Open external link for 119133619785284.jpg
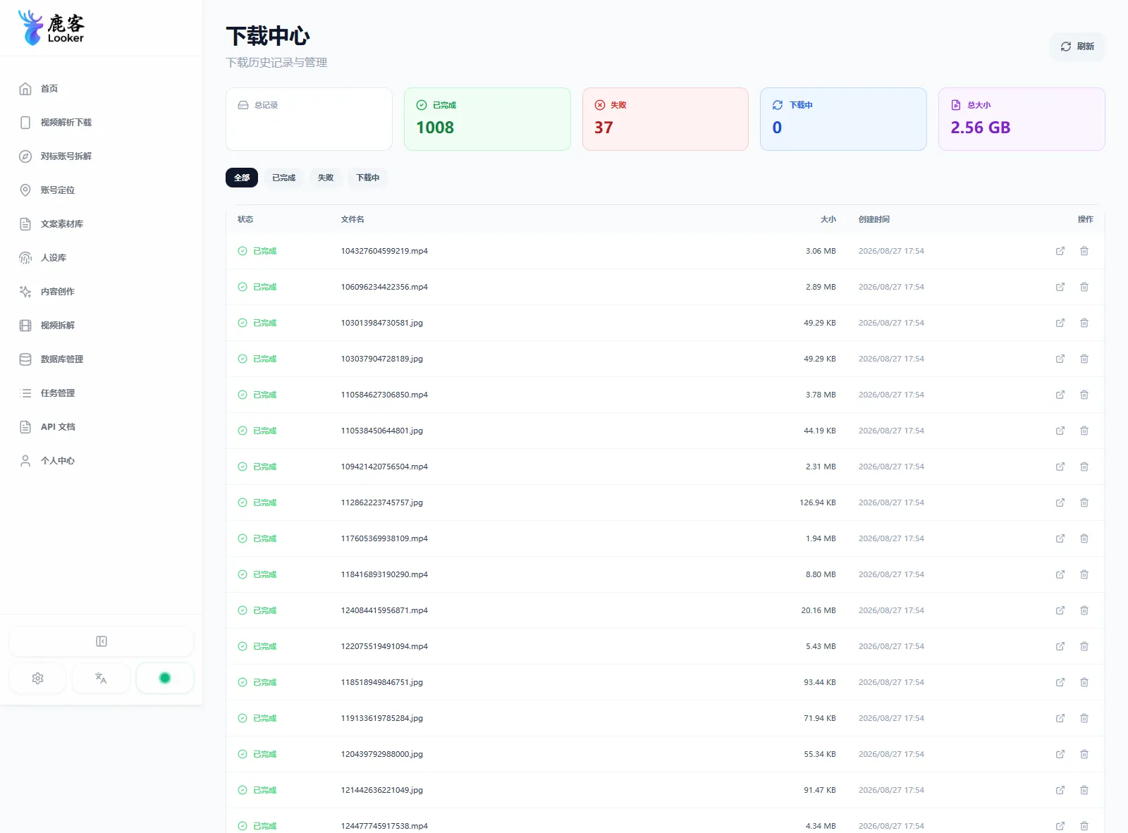 point(1060,718)
